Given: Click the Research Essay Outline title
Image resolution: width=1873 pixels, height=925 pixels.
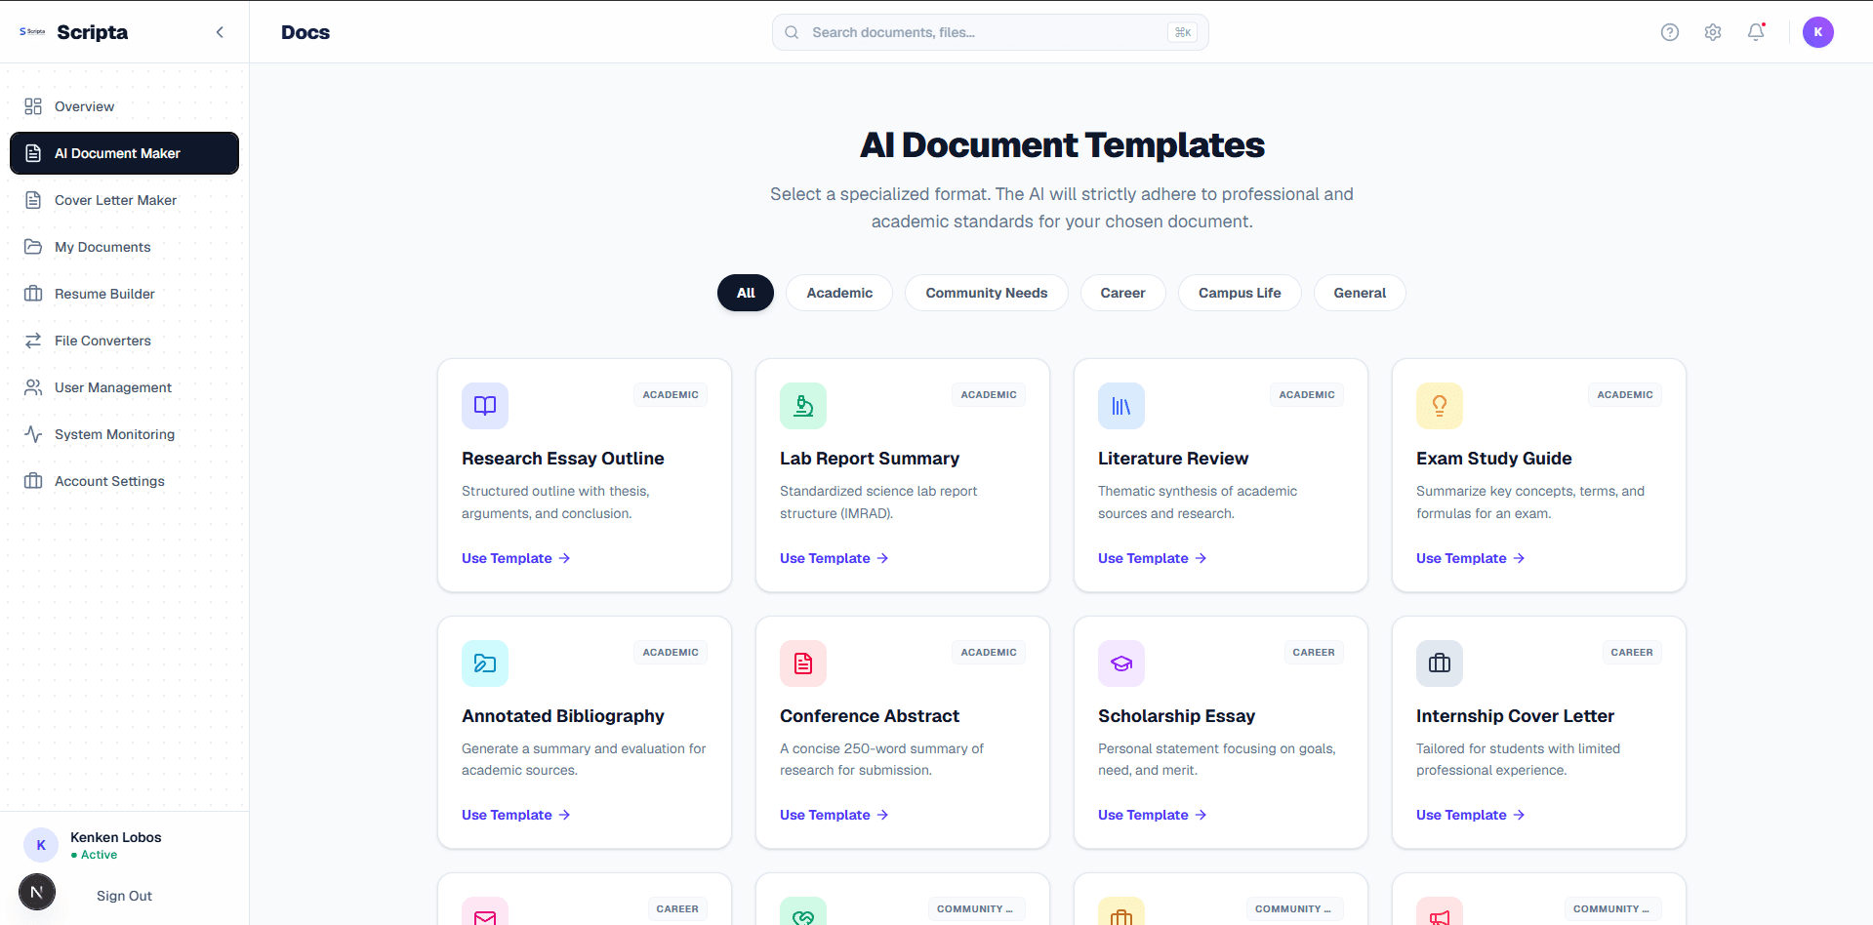Looking at the screenshot, I should (x=562, y=459).
